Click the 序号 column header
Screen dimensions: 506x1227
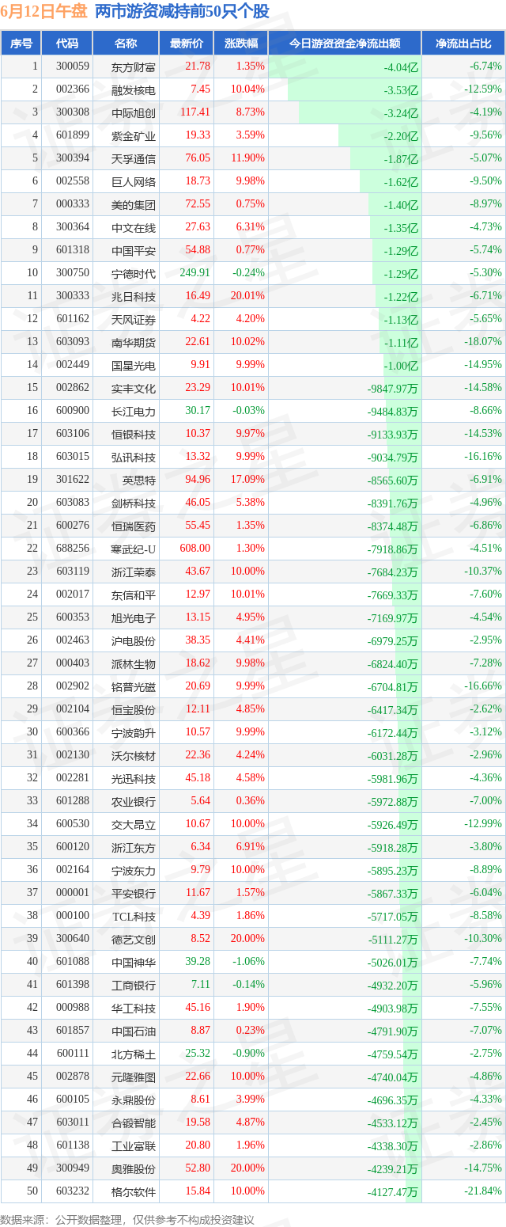(x=21, y=44)
